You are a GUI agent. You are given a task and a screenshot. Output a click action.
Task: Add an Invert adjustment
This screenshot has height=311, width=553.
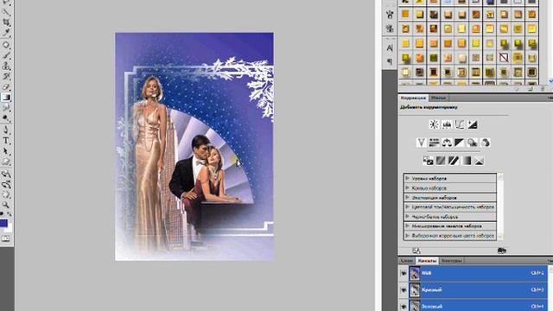point(428,162)
